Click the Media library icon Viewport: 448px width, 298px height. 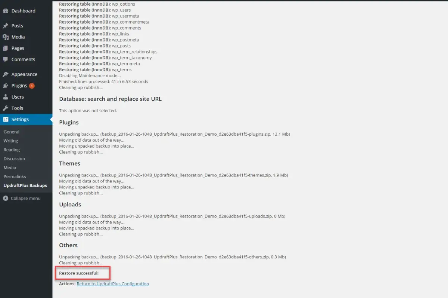coord(6,37)
